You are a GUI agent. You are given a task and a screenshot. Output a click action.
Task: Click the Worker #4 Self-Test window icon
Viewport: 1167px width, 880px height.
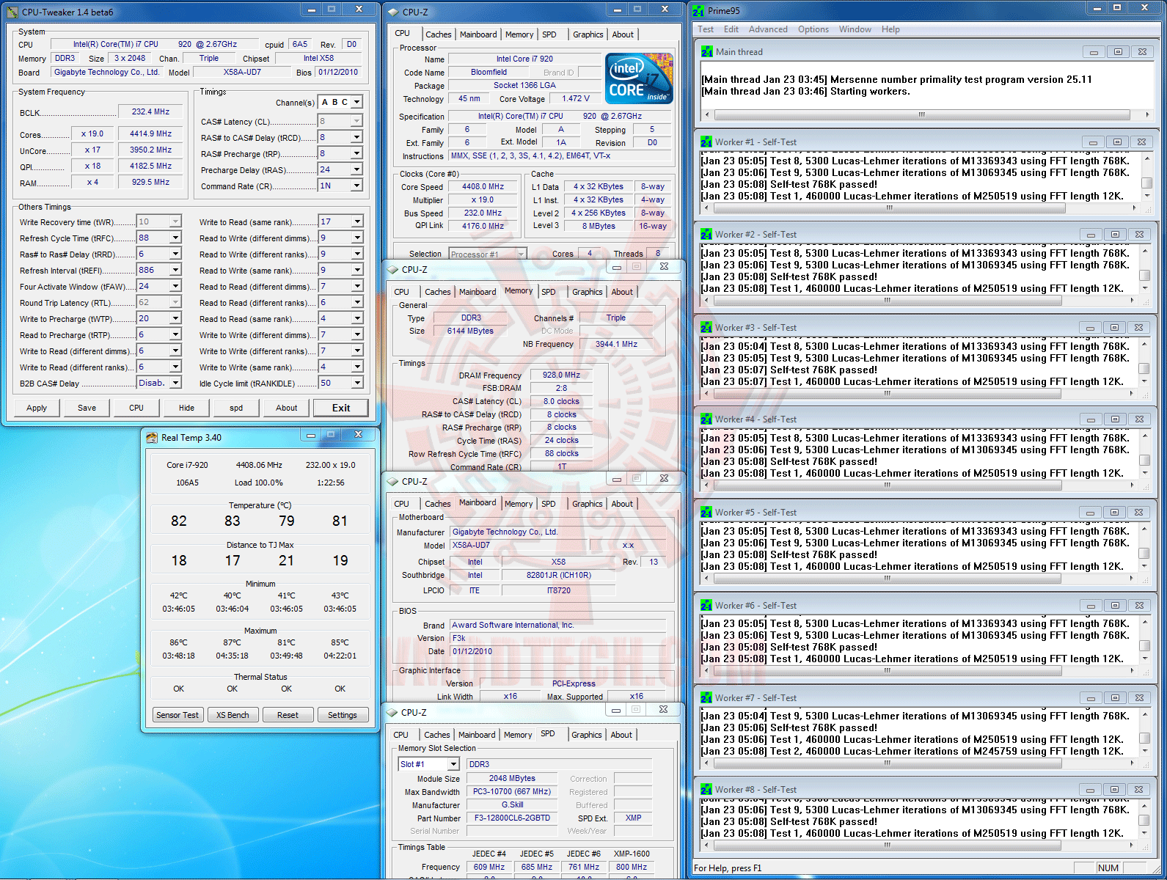click(706, 419)
